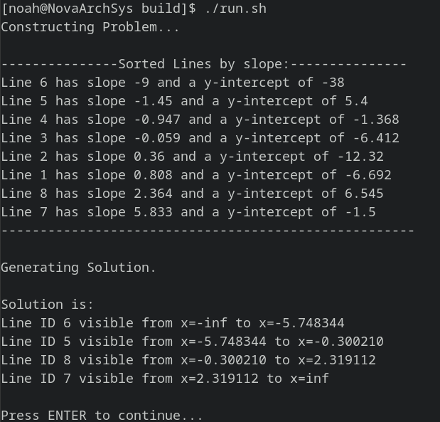Click the Line ID 5 visible range row
The image size is (440, 422).
coord(192,342)
